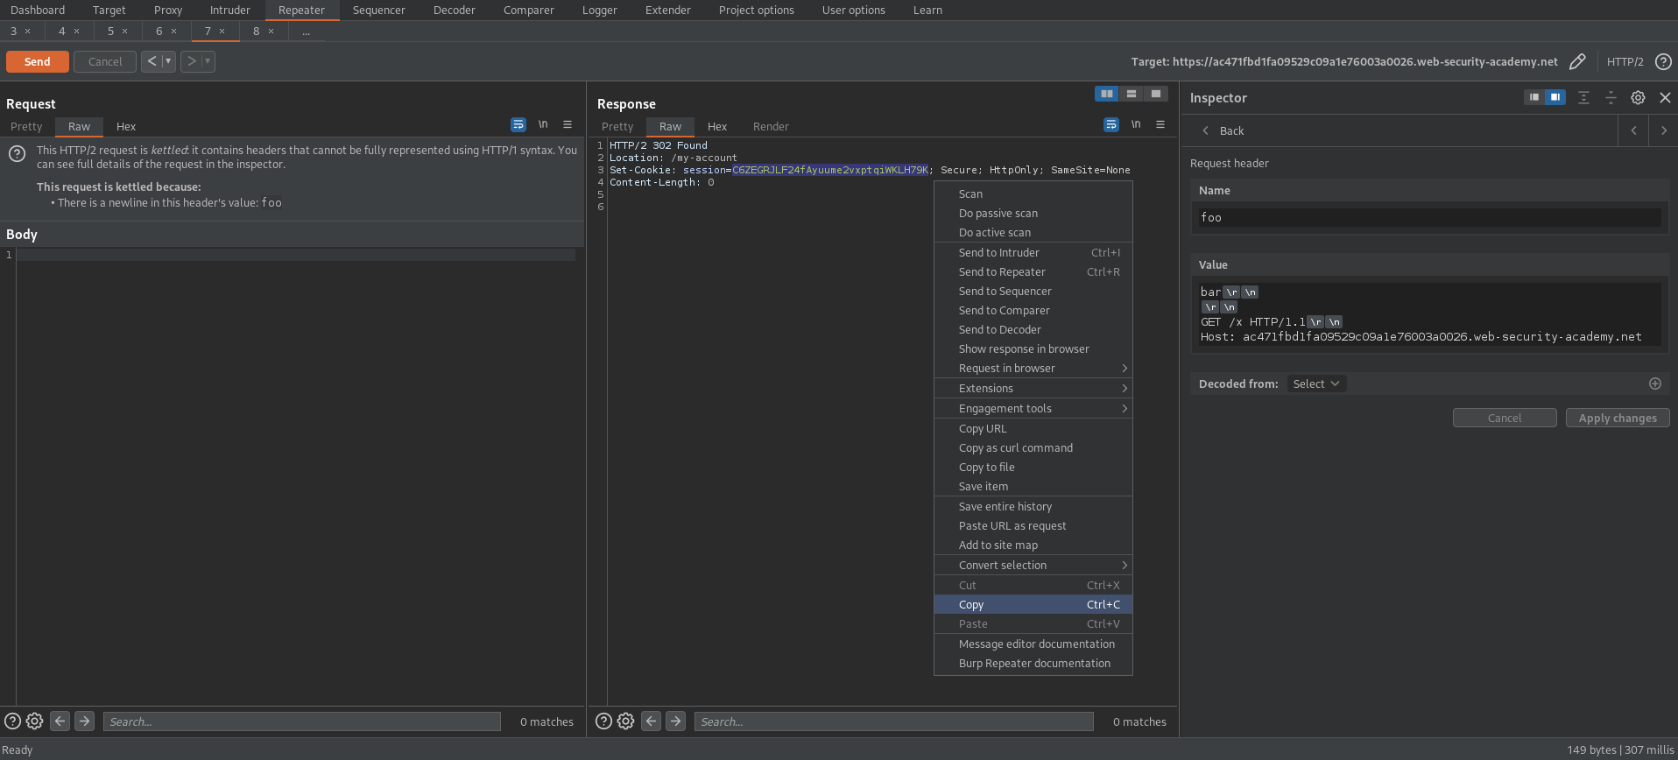The width and height of the screenshot is (1678, 760).
Task: Select combined tabbed layout
Action: 1156,94
